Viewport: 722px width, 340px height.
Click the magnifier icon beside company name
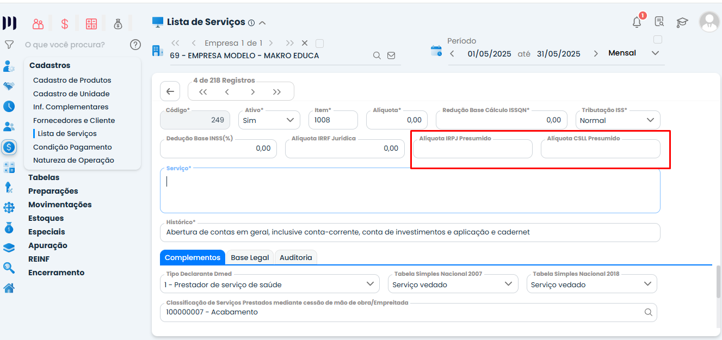[377, 55]
